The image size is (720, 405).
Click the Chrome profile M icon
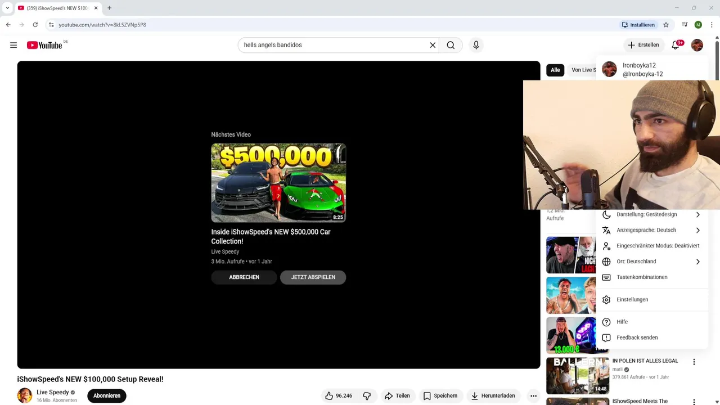coord(698,25)
